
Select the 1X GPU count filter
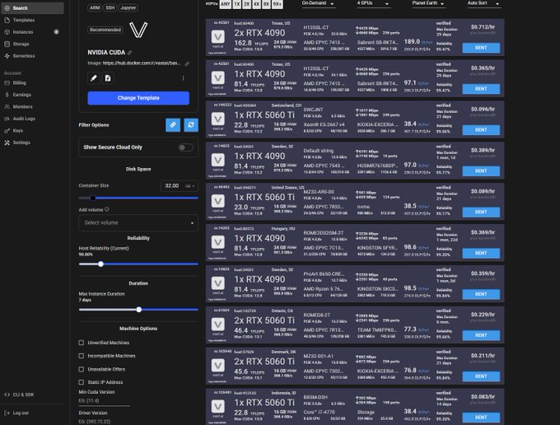(237, 4)
